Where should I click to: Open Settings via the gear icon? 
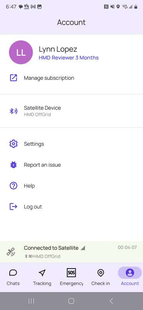pos(14,144)
